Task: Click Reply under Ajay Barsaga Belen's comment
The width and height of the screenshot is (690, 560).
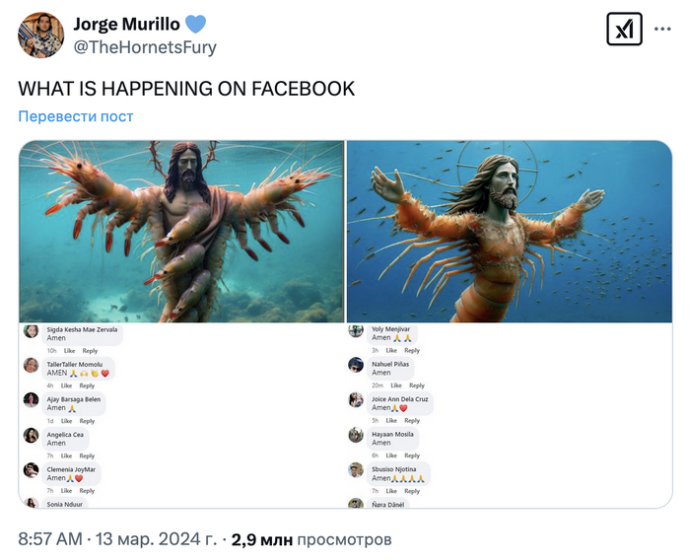Action: click(87, 421)
